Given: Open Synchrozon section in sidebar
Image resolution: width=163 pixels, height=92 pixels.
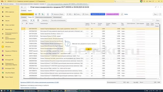Looking at the screenshot, I should click(x=8, y=55).
